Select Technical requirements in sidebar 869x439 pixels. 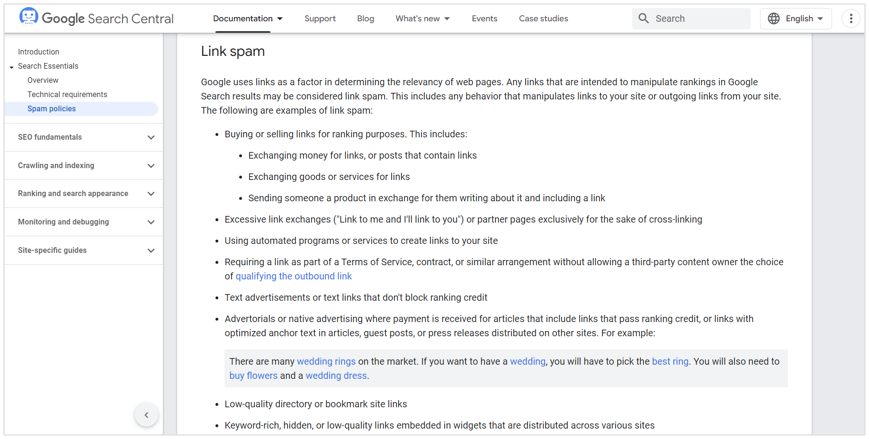[x=67, y=95]
